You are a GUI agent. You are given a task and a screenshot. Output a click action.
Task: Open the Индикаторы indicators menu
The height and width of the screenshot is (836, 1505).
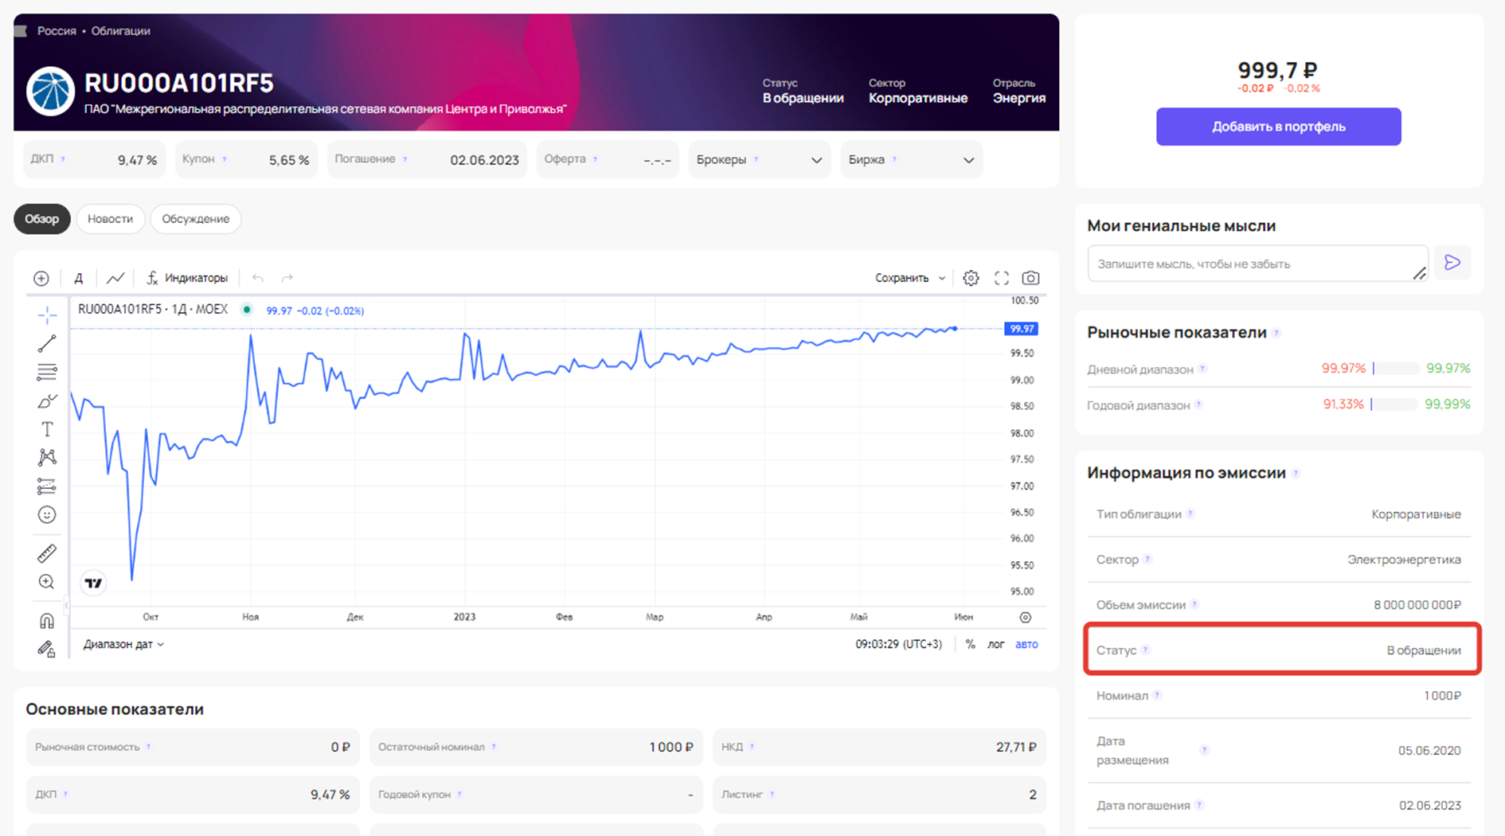187,278
